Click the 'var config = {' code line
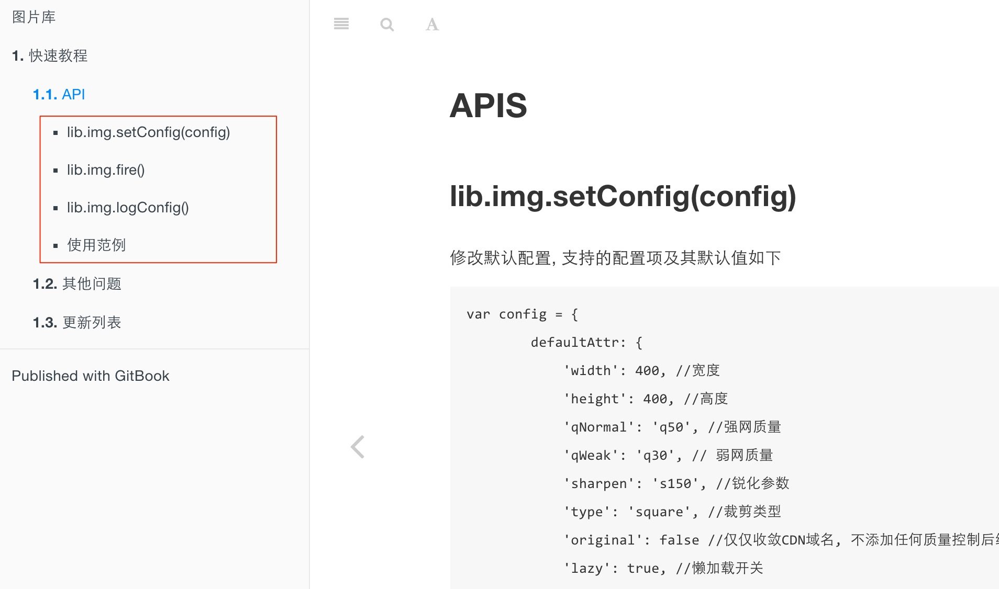The image size is (999, 589). click(522, 314)
